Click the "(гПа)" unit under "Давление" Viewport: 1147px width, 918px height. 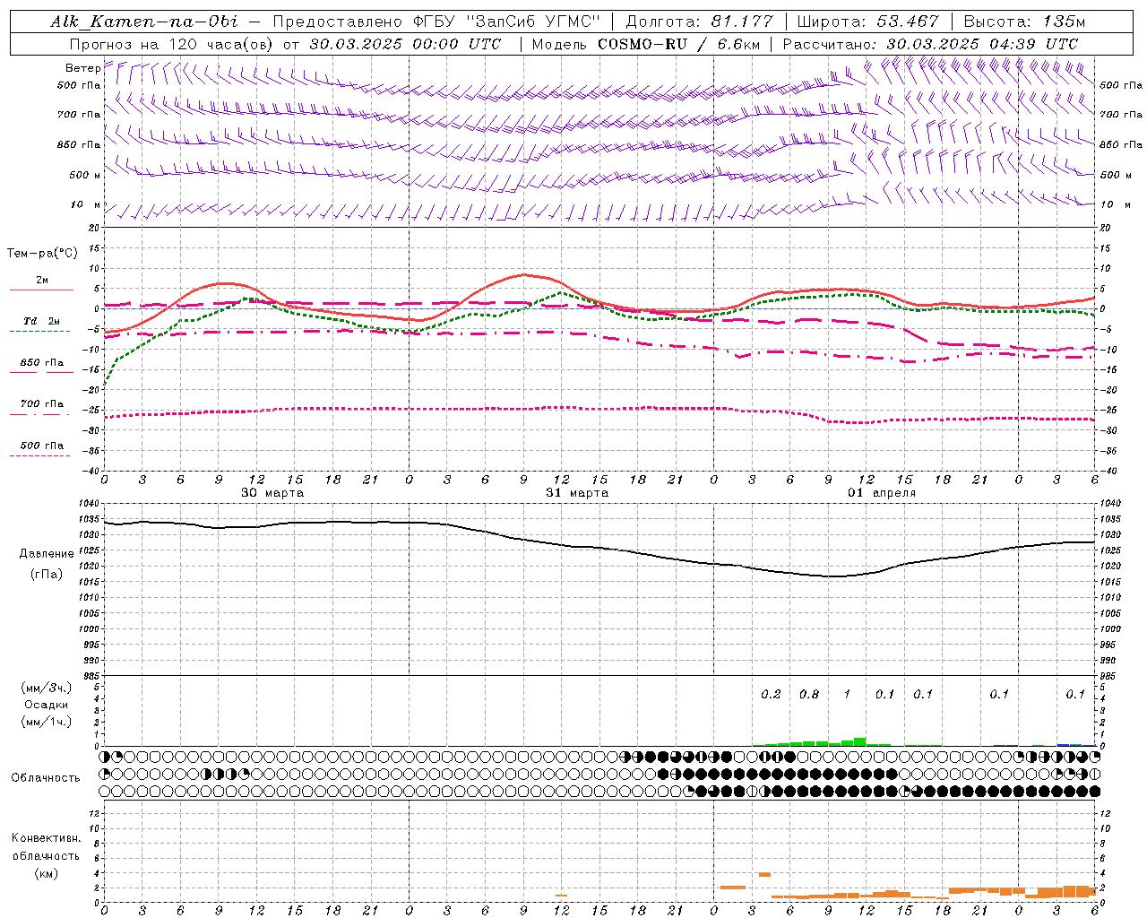[47, 575]
